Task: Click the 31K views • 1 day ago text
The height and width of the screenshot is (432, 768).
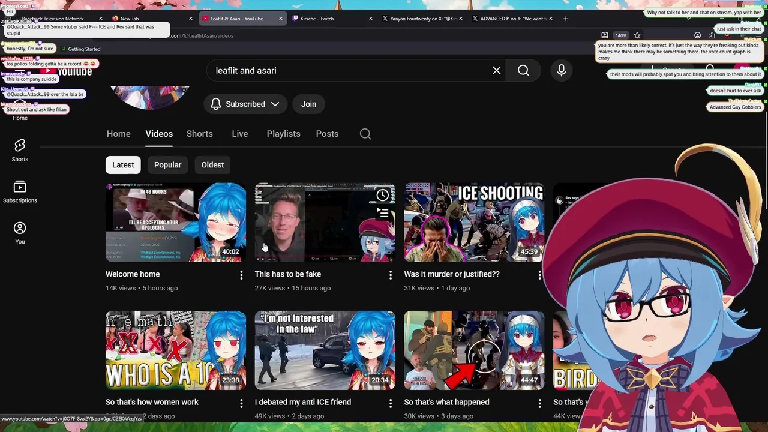Action: (437, 288)
